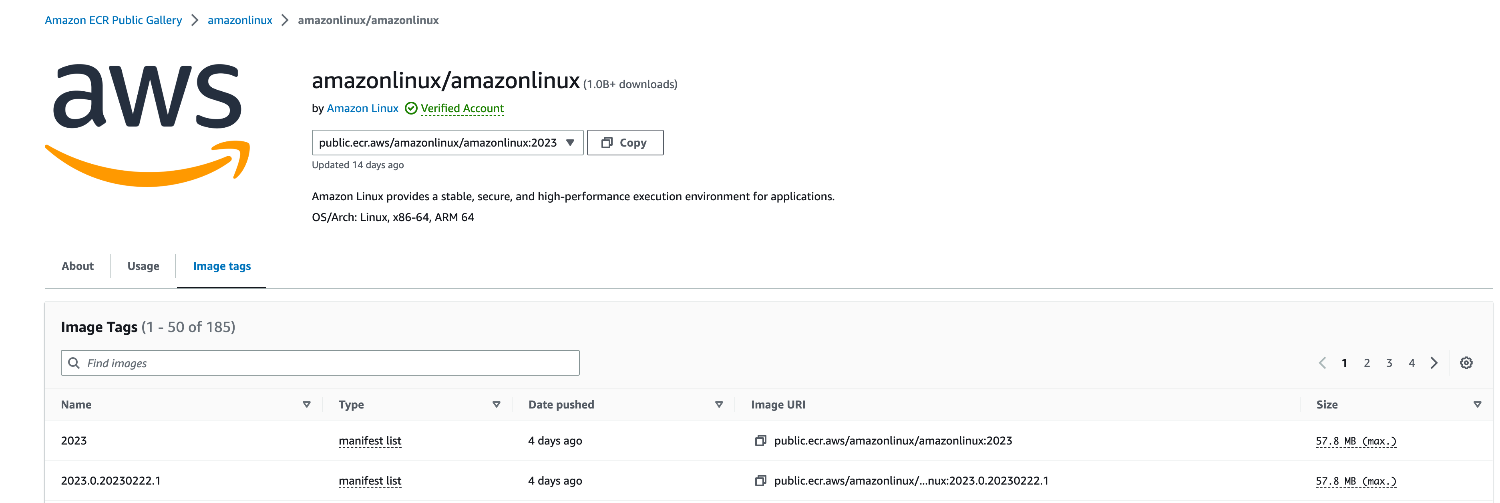Go to the next page arrow
This screenshot has width=1500, height=503.
pyautogui.click(x=1434, y=363)
